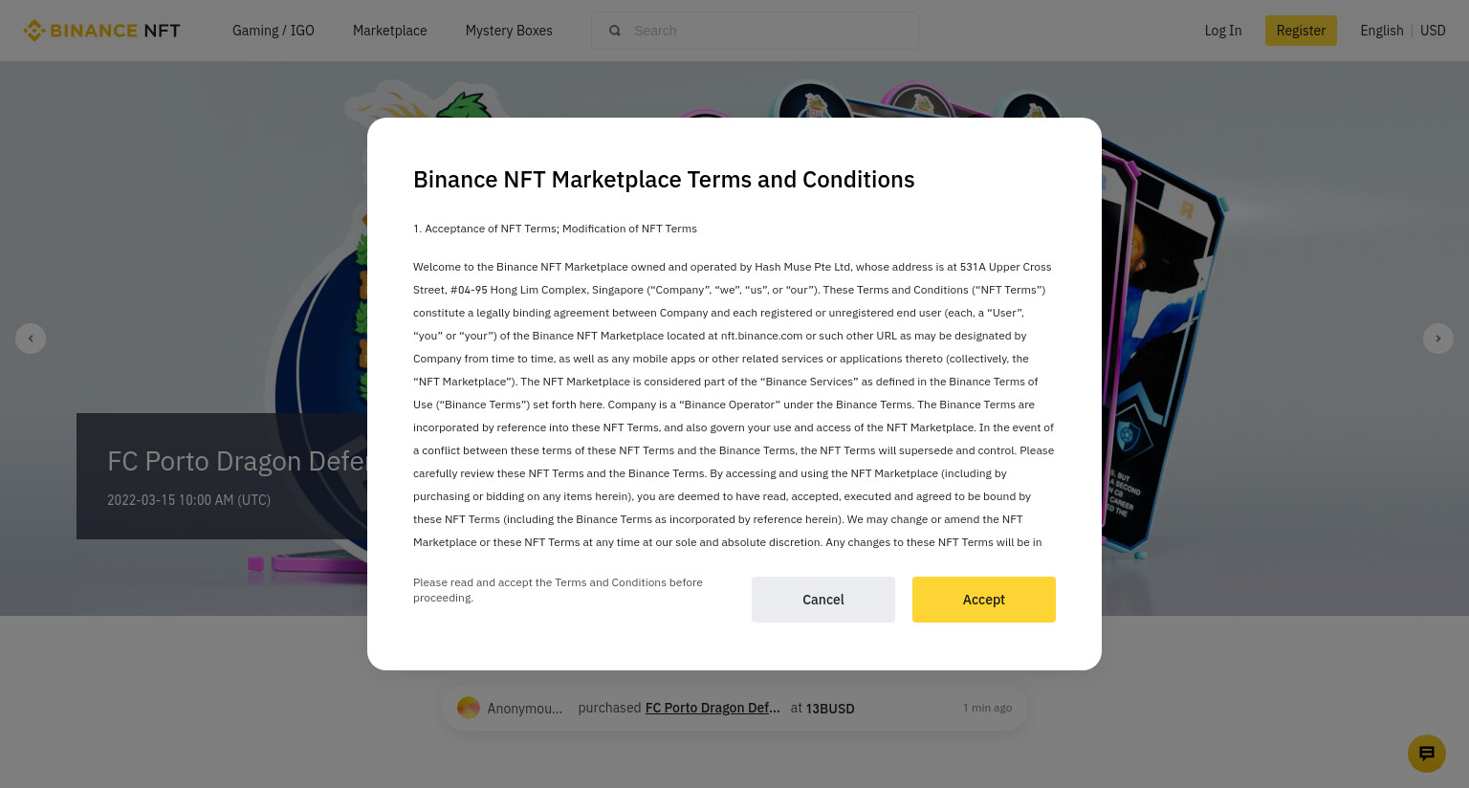Click the Register button
The height and width of the screenshot is (788, 1469).
coord(1301,31)
